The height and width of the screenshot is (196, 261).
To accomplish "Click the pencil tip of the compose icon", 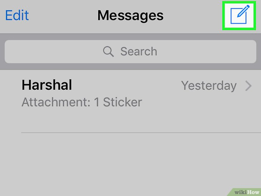I will pyautogui.click(x=238, y=16).
